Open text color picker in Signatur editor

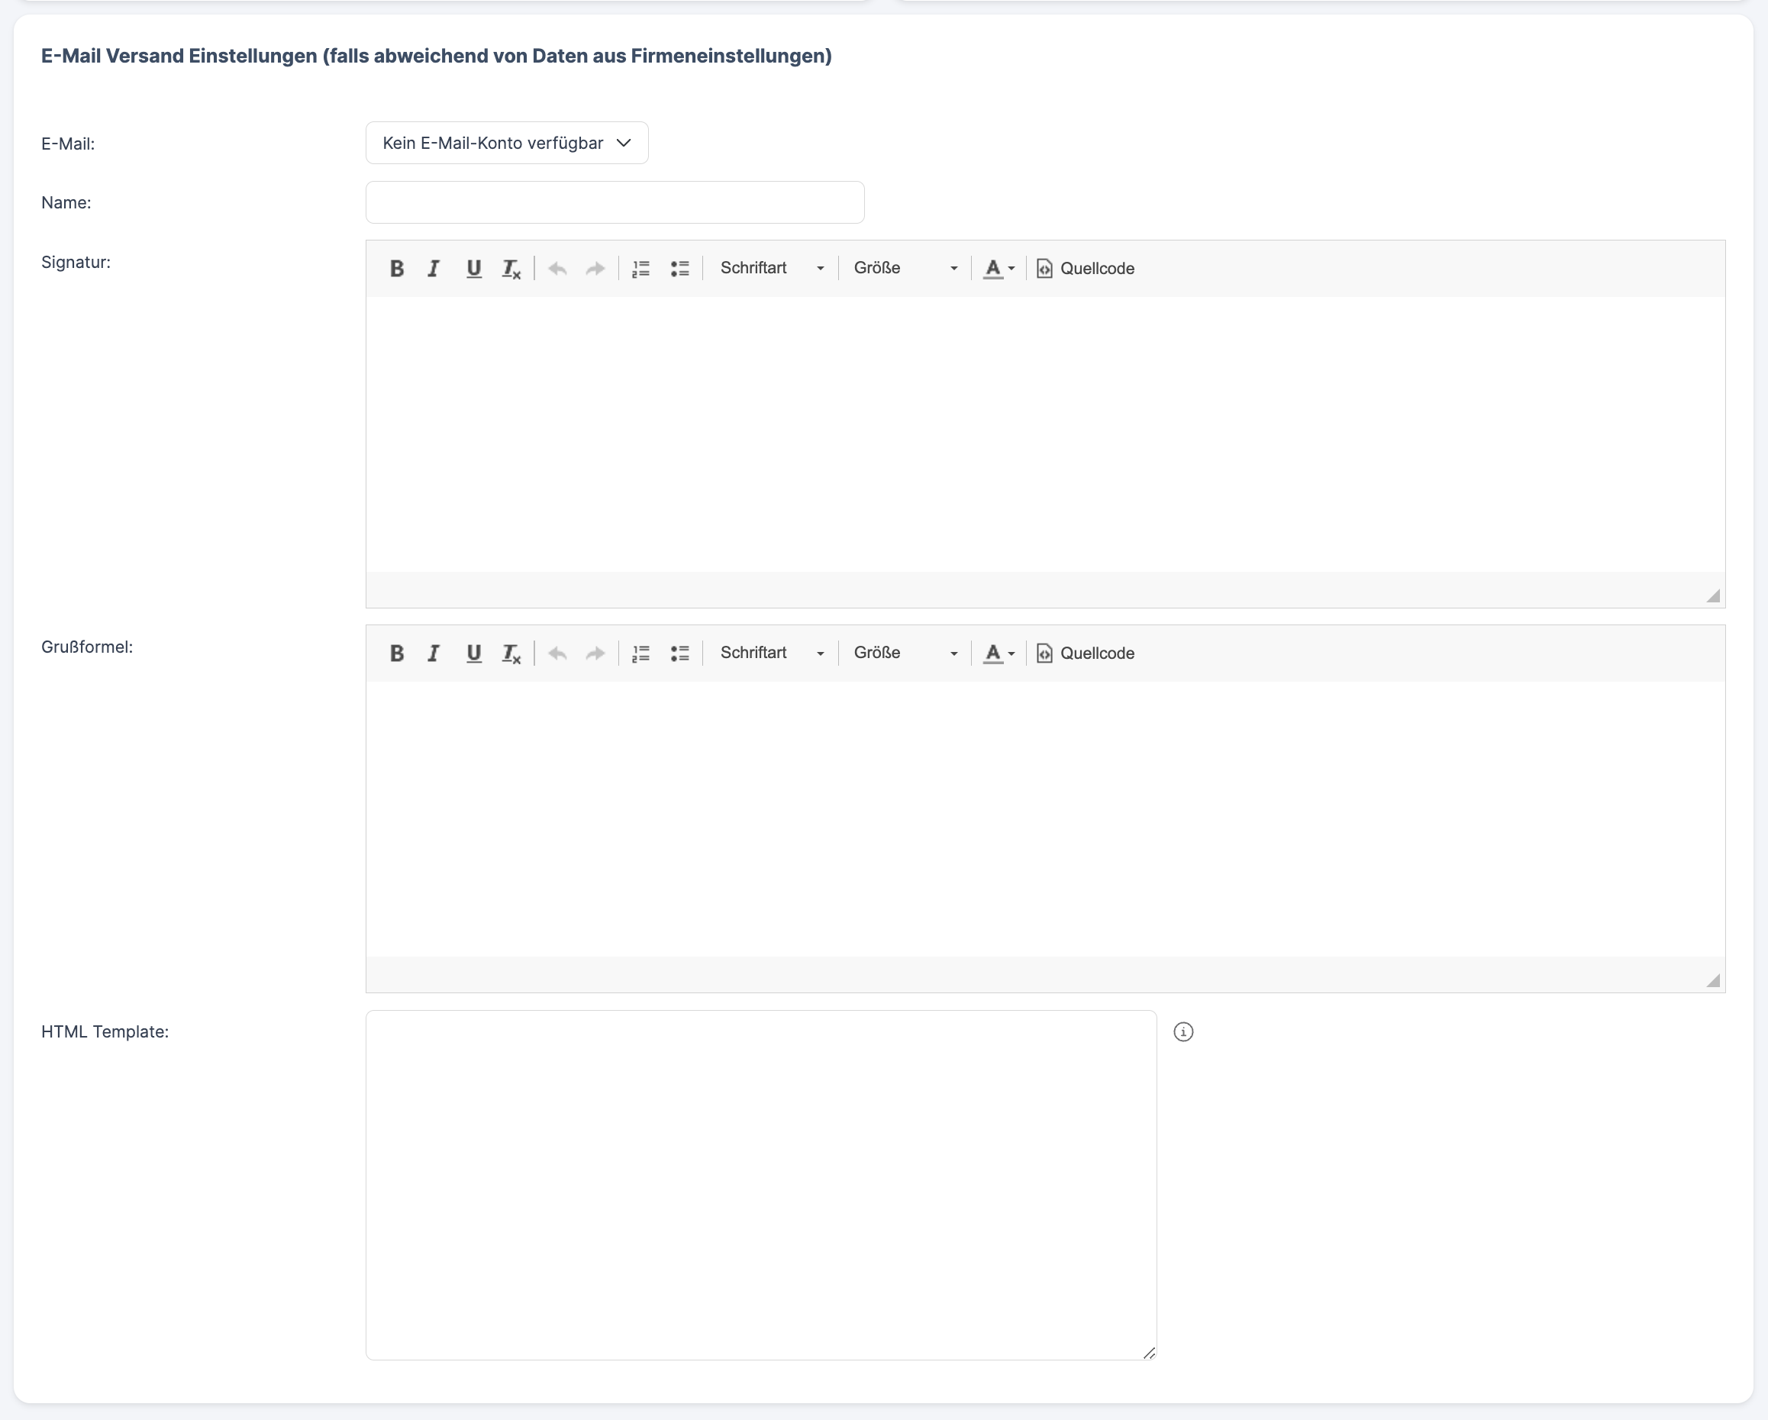coord(998,268)
